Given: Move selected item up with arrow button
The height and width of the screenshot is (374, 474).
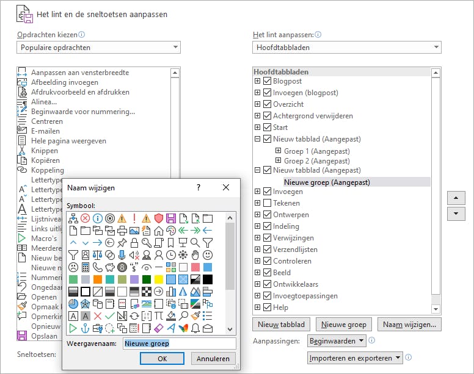Looking at the screenshot, I should 456,198.
